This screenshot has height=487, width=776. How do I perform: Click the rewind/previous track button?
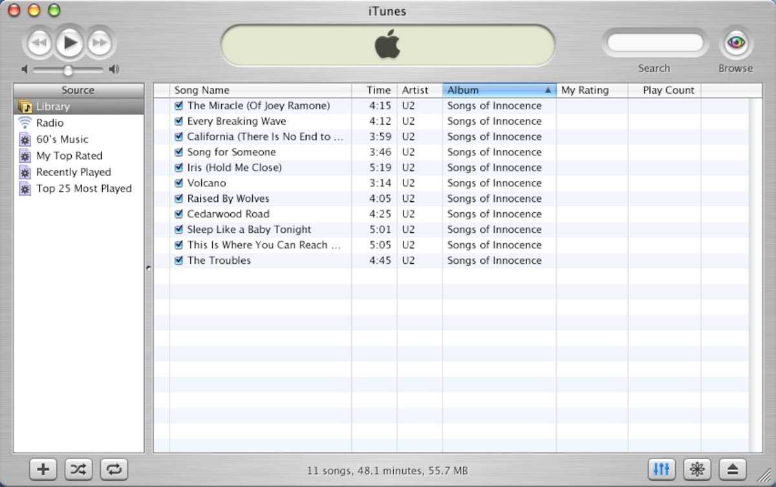pyautogui.click(x=39, y=43)
